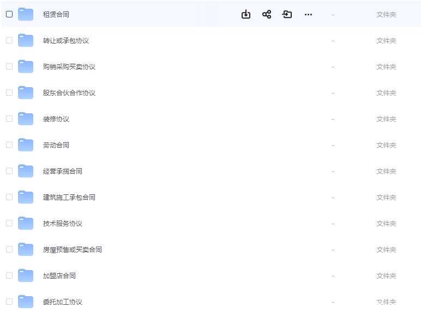Toggle checkbox for 建筑施工承包合同
Image resolution: width=421 pixels, height=313 pixels.
pyautogui.click(x=9, y=197)
